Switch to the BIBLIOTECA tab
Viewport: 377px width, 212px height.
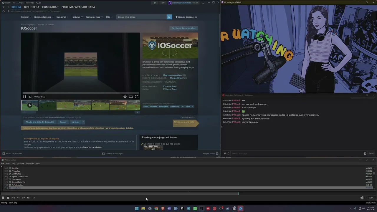(32, 7)
